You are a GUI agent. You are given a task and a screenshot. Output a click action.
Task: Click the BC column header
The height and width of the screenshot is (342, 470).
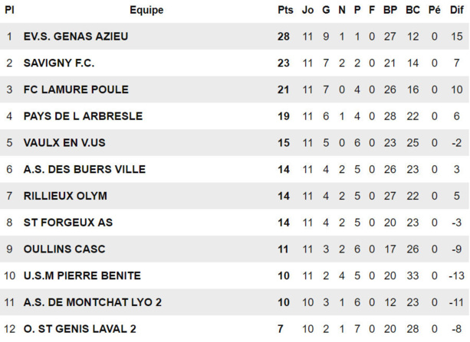412,10
